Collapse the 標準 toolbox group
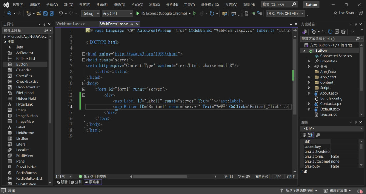This screenshot has height=194, width=366. click(x=5, y=42)
